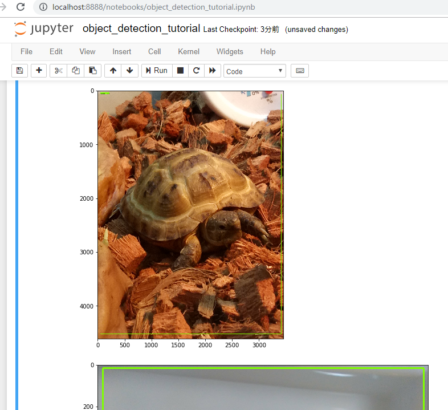Paste cells below icon
The height and width of the screenshot is (410, 448).
(92, 71)
